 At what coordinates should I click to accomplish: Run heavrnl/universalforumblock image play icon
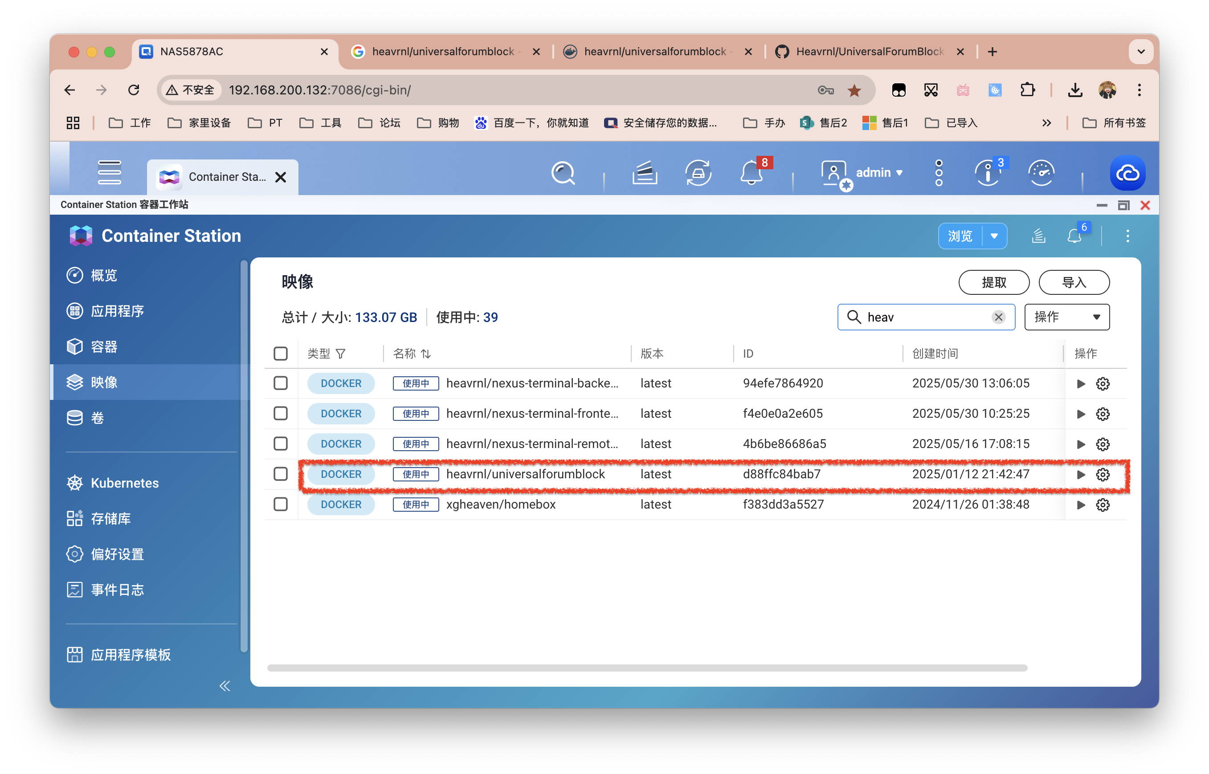click(1081, 474)
